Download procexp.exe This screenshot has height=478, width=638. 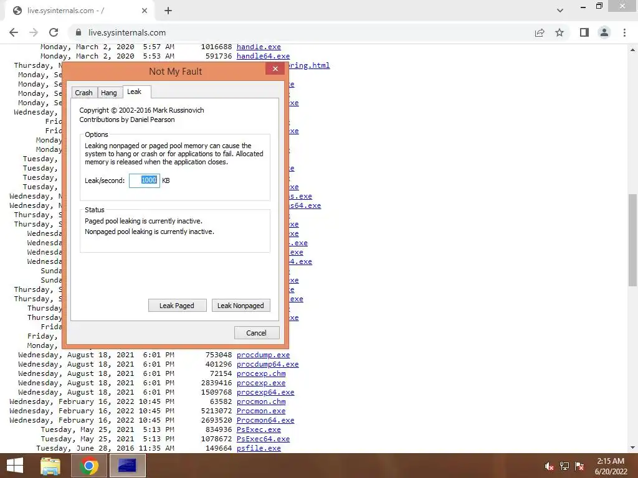pyautogui.click(x=261, y=383)
